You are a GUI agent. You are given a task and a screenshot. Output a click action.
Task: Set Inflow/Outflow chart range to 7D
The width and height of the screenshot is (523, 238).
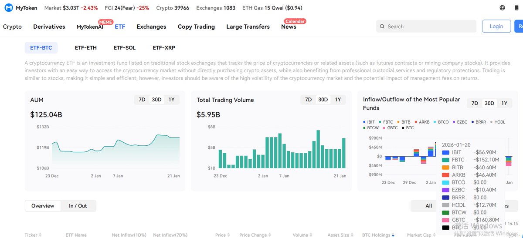[475, 103]
